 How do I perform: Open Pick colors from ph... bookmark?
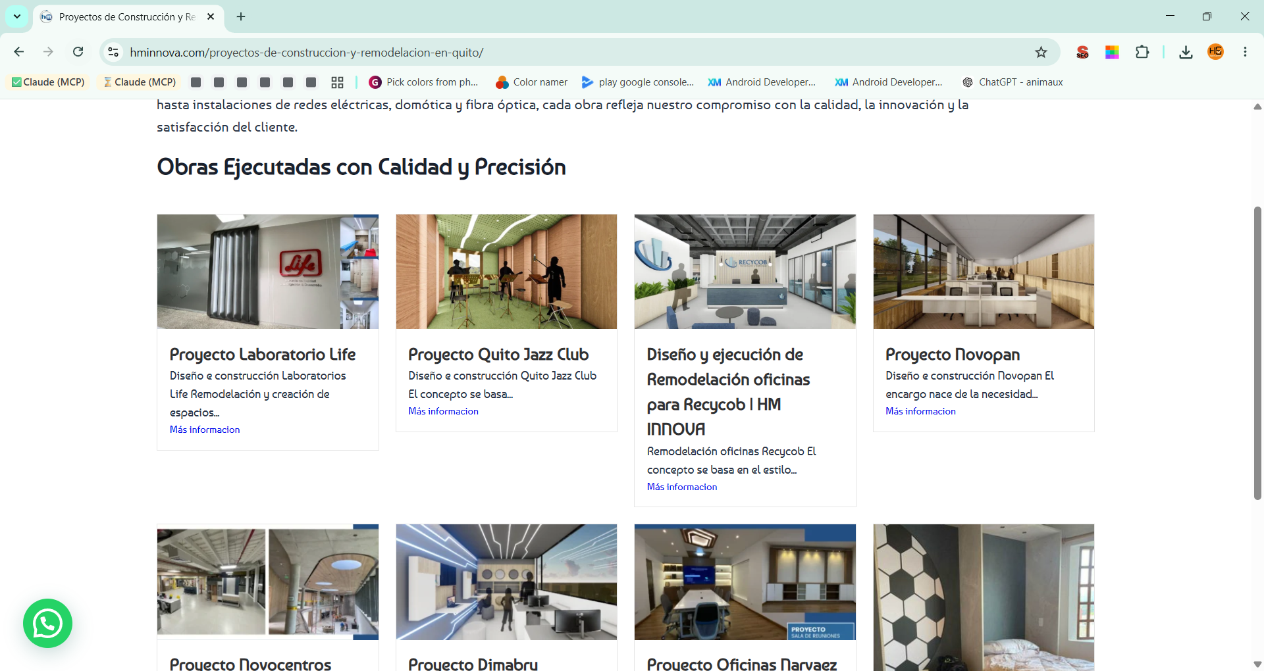tap(423, 82)
